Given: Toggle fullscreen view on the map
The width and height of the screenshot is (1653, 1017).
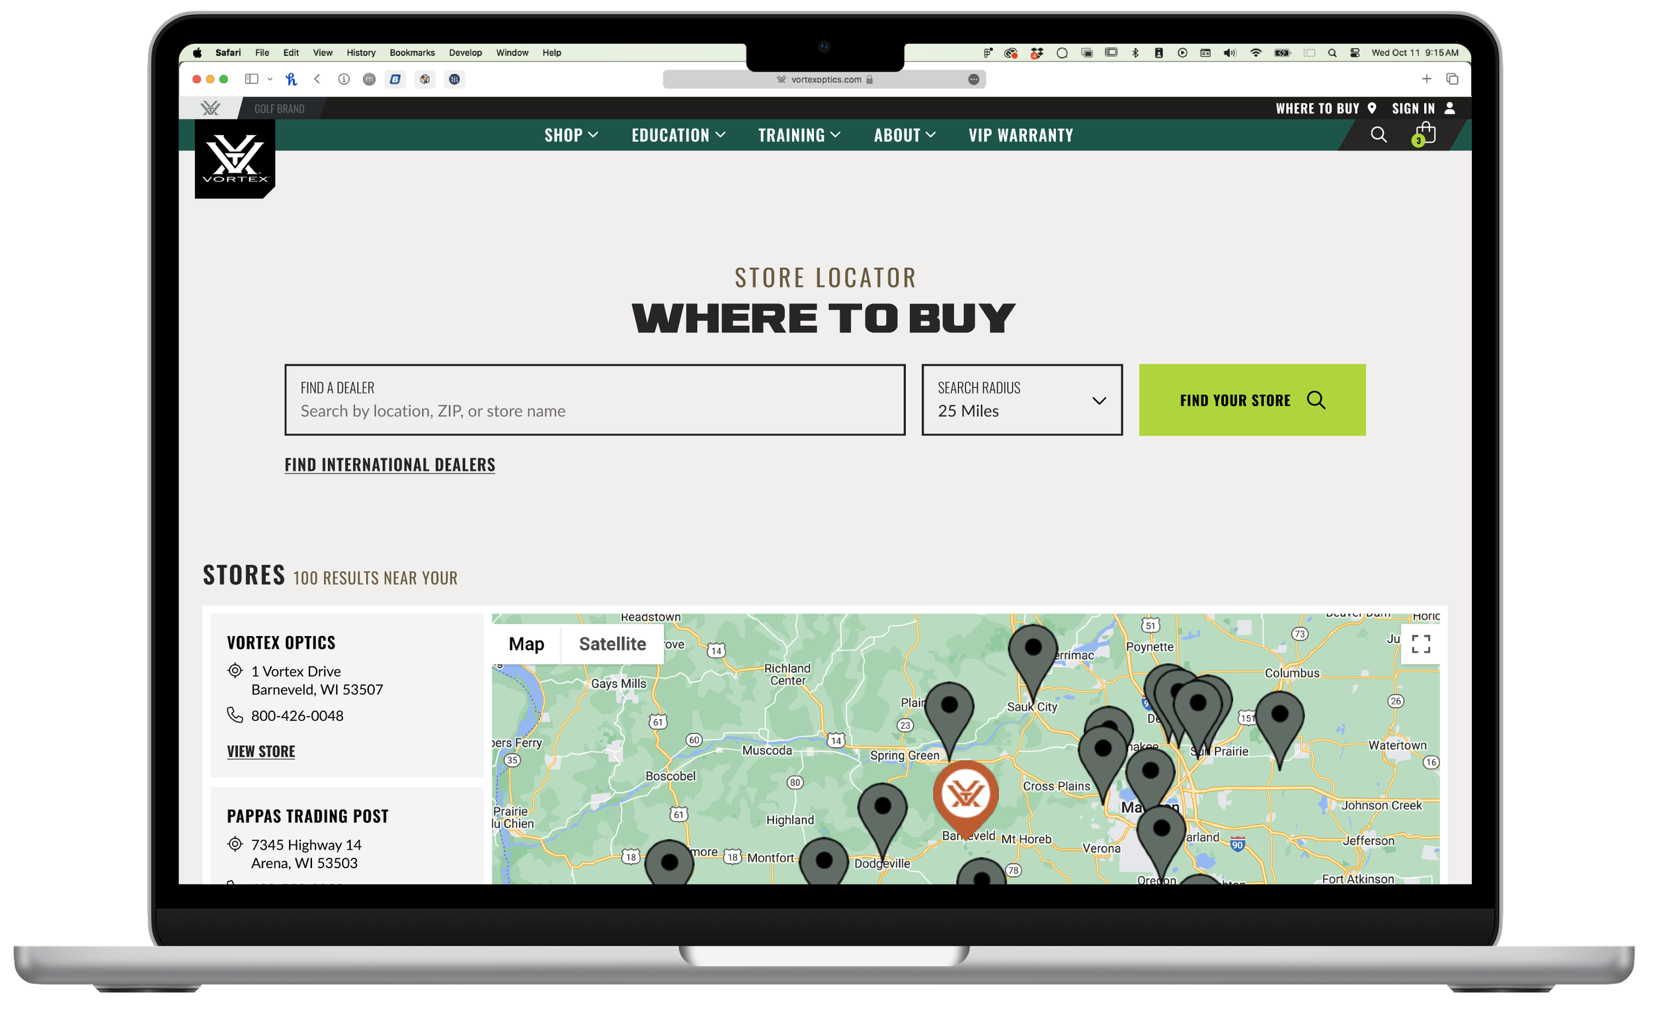Looking at the screenshot, I should 1422,645.
